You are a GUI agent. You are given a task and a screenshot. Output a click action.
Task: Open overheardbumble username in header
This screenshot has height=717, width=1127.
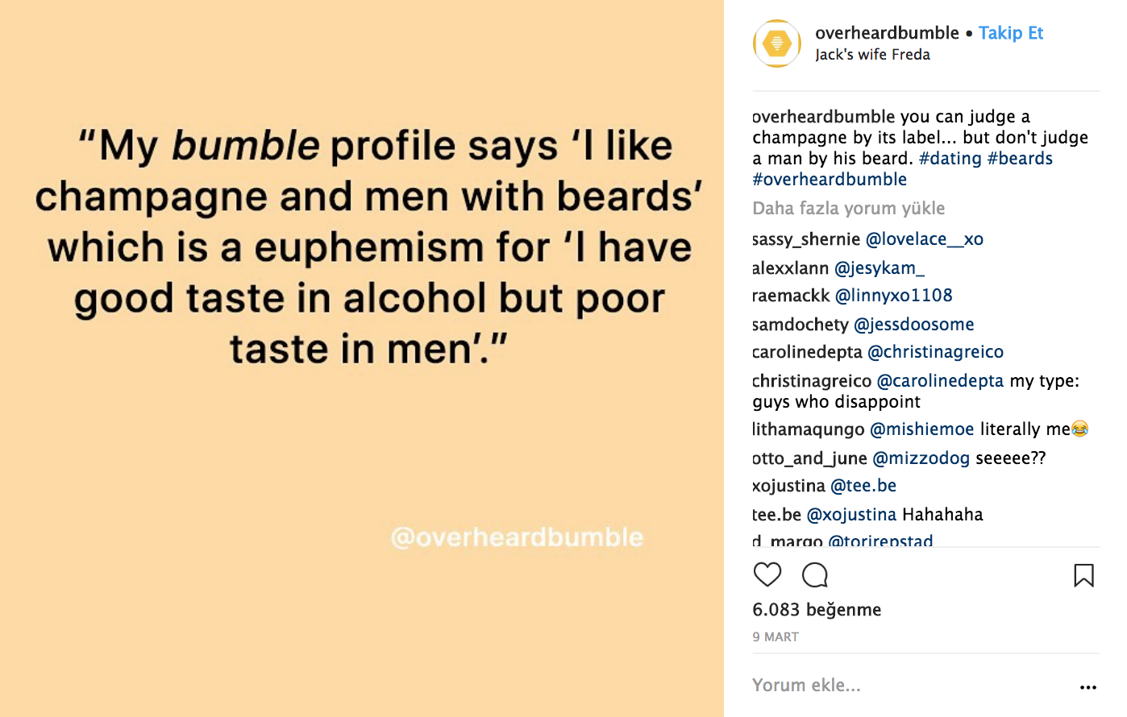tap(887, 33)
